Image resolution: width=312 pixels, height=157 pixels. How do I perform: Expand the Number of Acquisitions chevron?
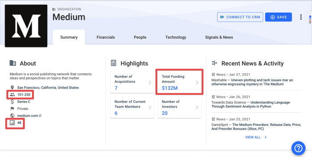[x=150, y=82]
